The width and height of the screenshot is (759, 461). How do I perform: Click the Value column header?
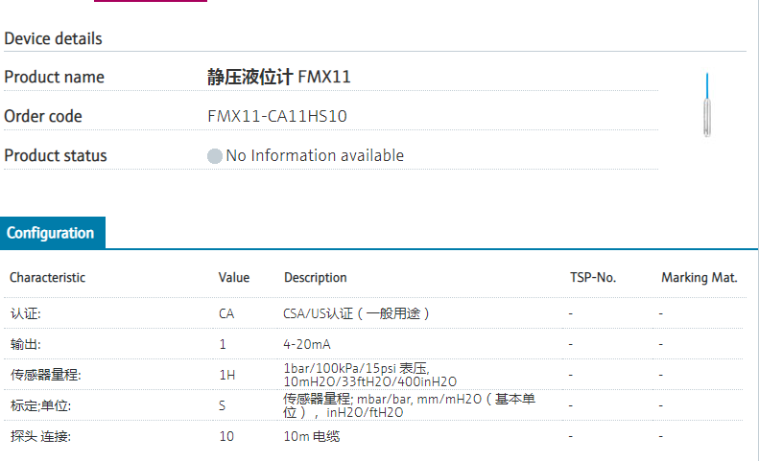coord(234,278)
